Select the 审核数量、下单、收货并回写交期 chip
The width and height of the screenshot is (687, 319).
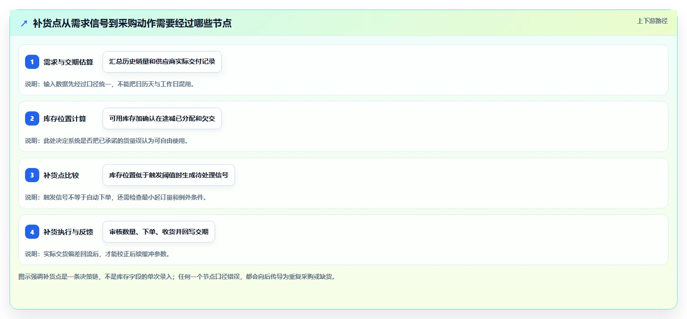[159, 232]
